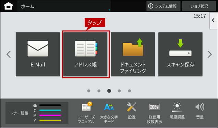Enable 大きな文字モード large text mode
Screen dimensions: 218x128
click(x=109, y=113)
